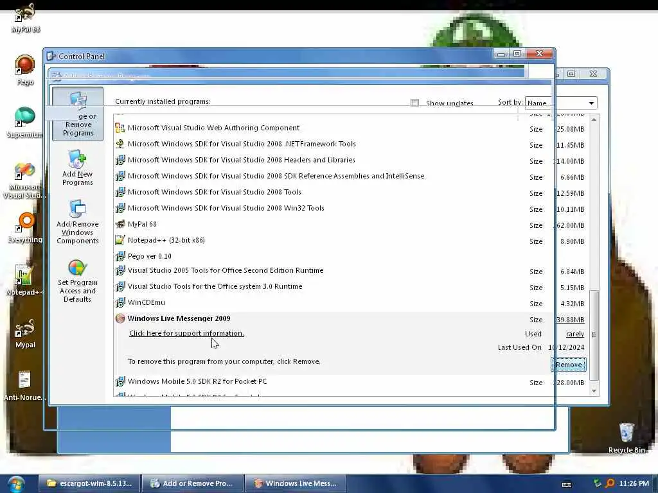
Task: Open the Recycle Bin
Action: click(x=627, y=438)
